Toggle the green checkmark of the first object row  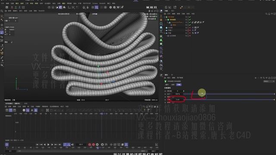click(190, 17)
